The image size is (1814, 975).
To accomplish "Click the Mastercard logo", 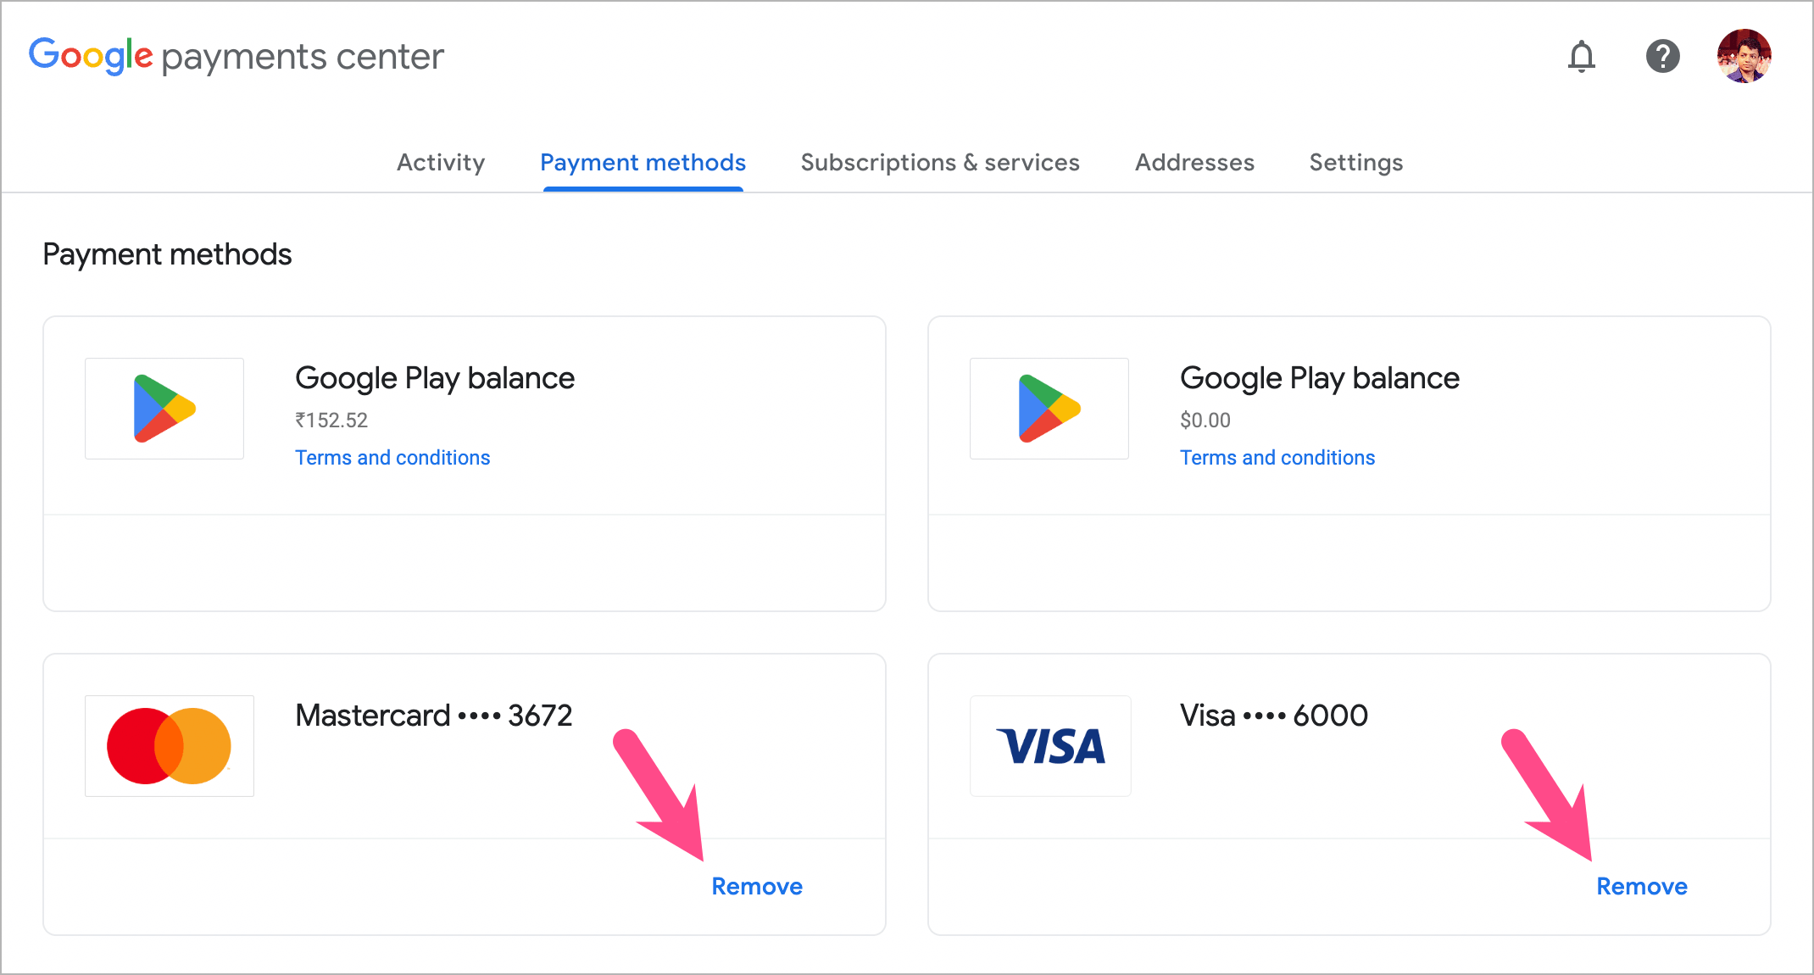I will coord(170,746).
